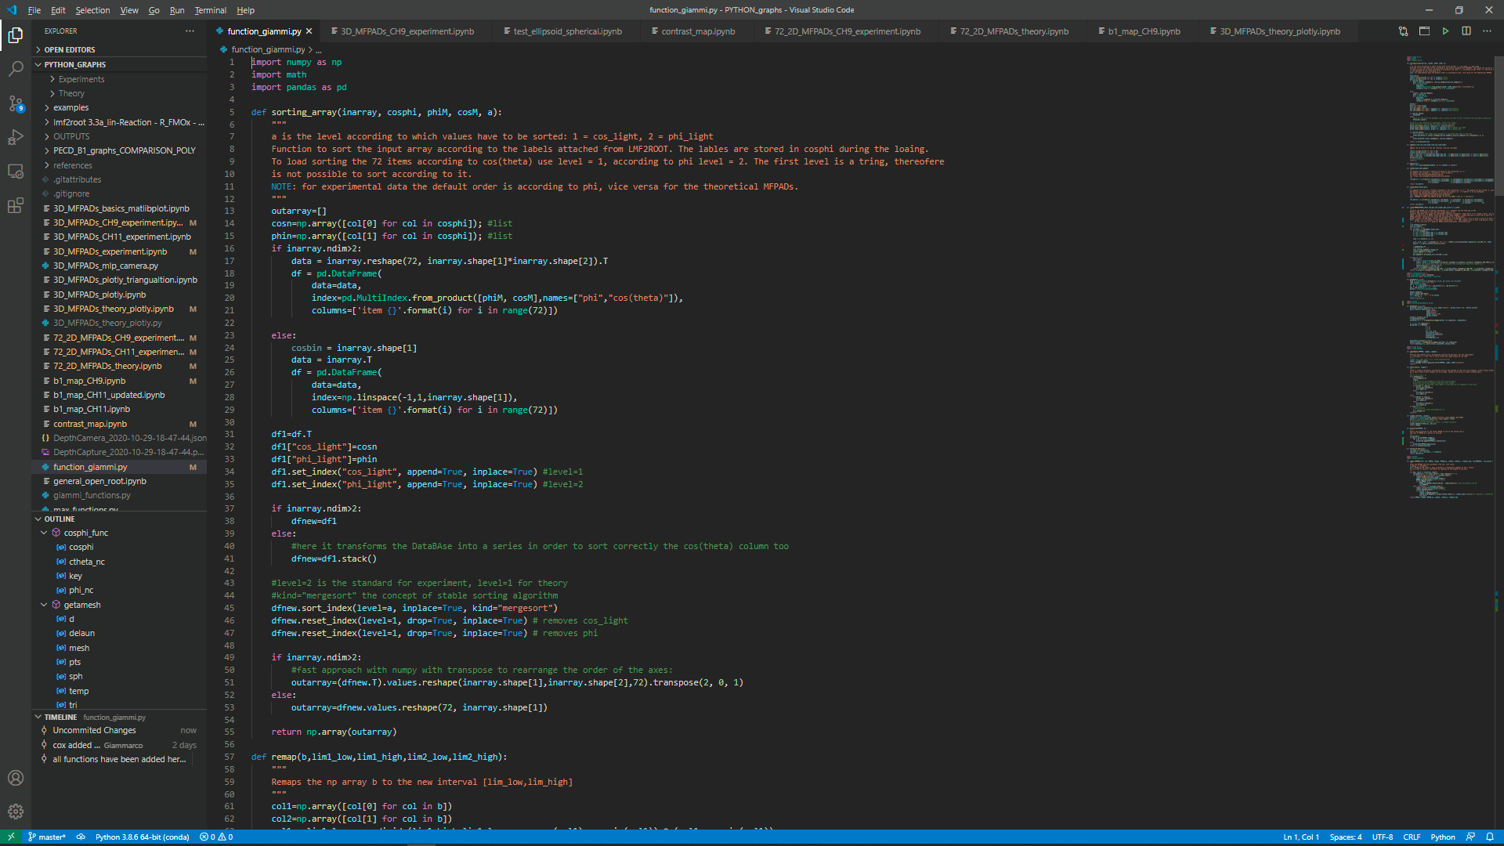Click the Python interpreter version in status bar

pyautogui.click(x=141, y=837)
